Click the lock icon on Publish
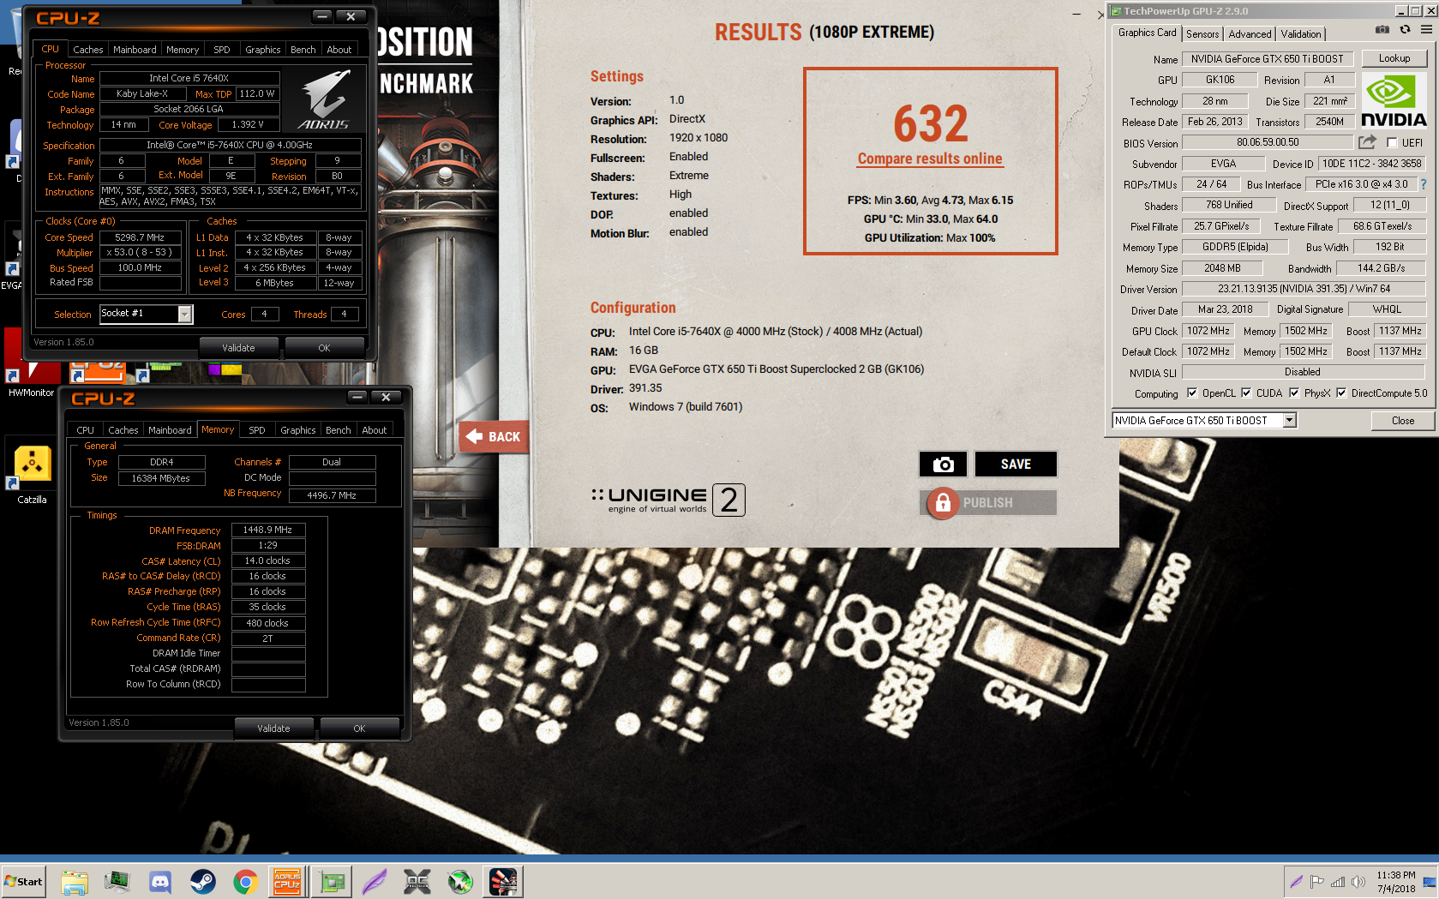 click(942, 502)
